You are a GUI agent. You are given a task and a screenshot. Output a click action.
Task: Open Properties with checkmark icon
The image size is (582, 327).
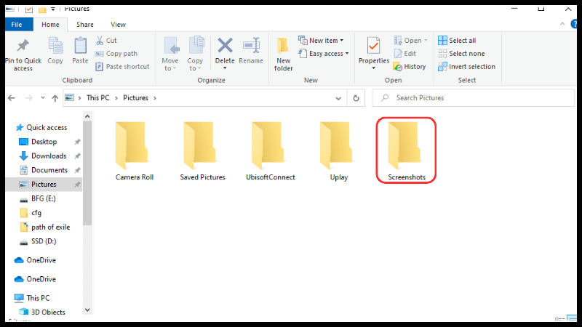click(x=373, y=46)
